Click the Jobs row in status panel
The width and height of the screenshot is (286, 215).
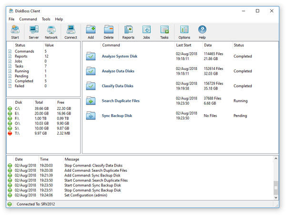(43, 61)
